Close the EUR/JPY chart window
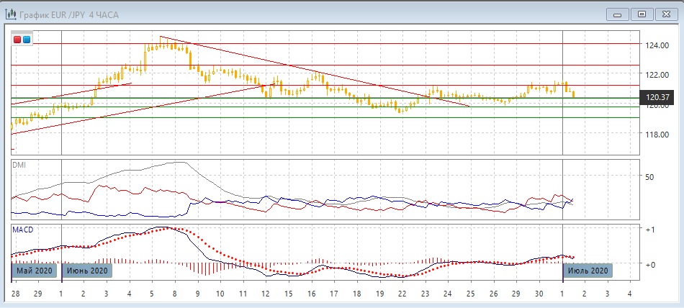 (667, 13)
